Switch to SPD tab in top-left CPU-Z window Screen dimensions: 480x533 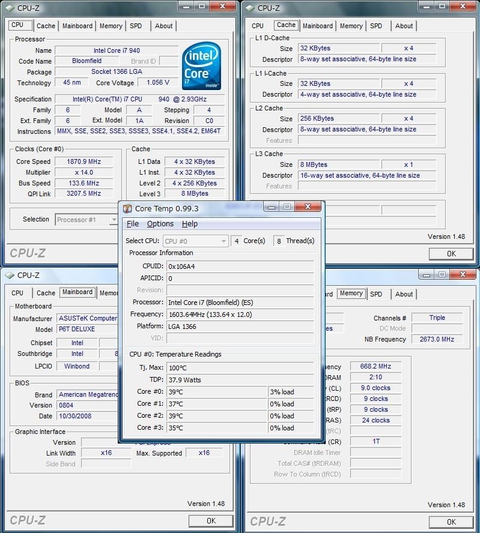point(136,26)
